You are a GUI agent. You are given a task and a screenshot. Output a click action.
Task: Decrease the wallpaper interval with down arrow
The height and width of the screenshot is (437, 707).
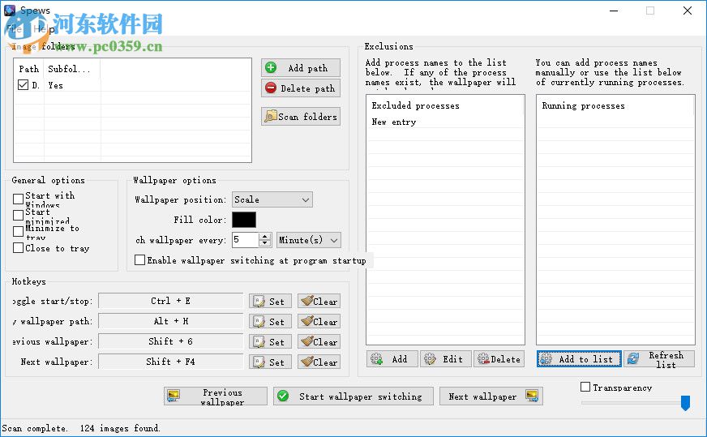(265, 243)
